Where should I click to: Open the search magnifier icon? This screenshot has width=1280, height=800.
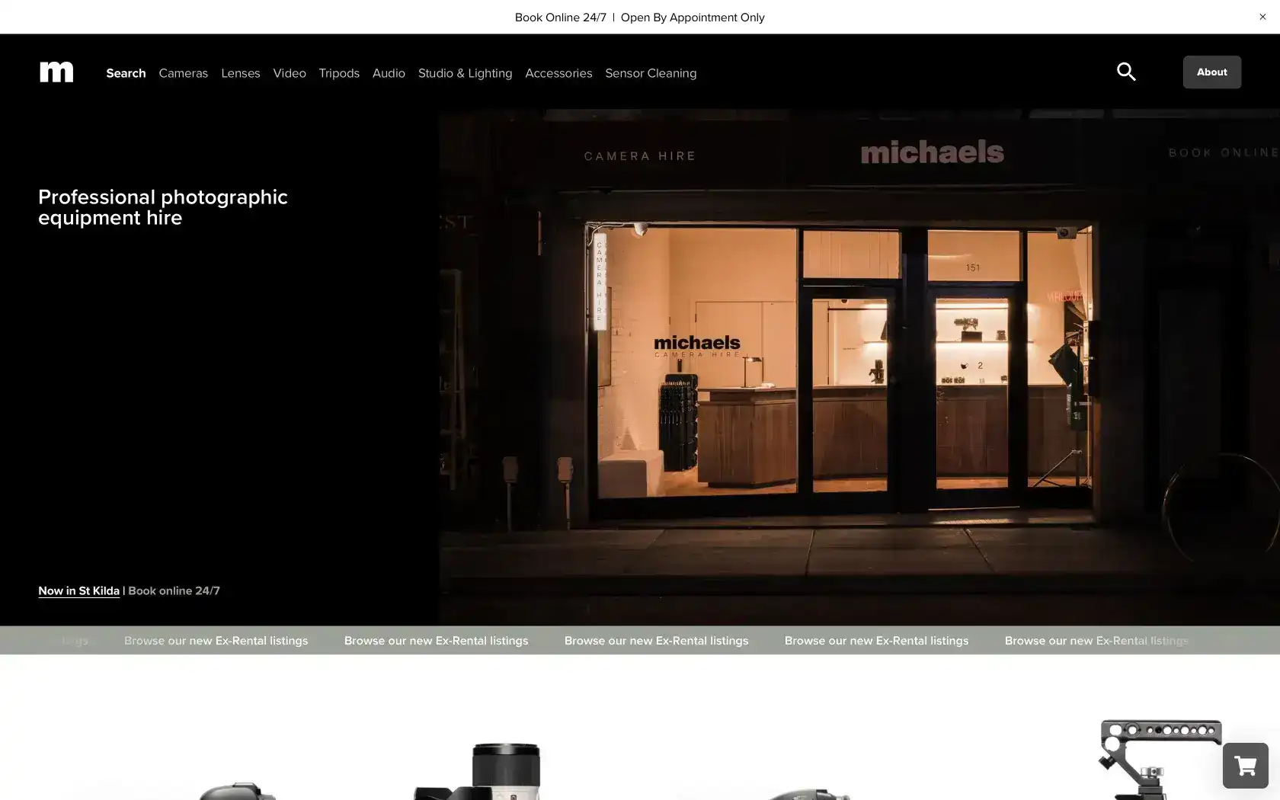pos(1125,71)
